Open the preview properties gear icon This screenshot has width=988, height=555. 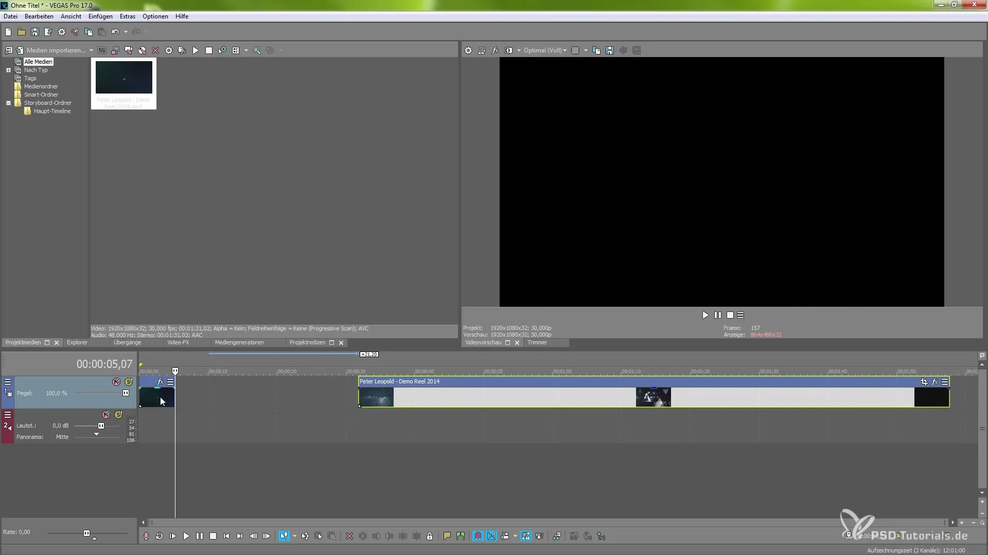(468, 50)
